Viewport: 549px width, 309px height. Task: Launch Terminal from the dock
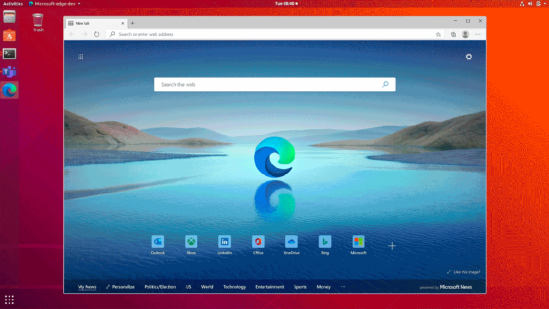click(x=10, y=53)
